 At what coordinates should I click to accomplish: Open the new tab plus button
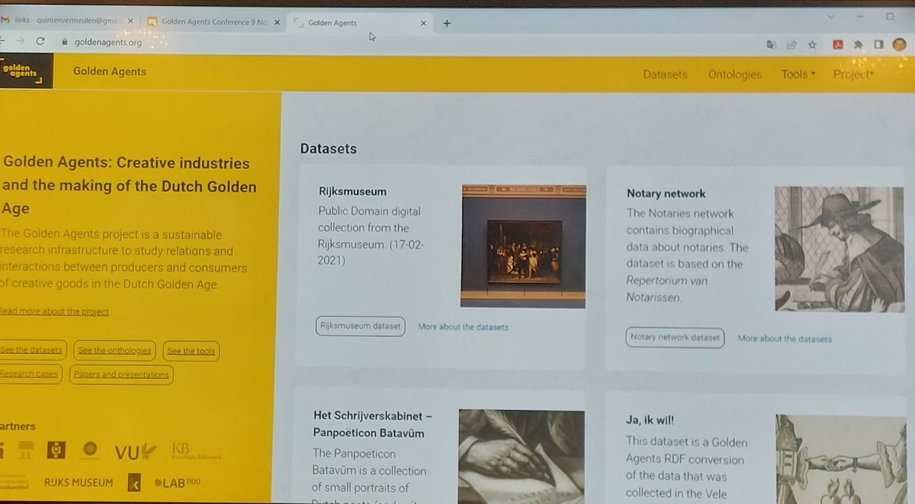point(447,23)
